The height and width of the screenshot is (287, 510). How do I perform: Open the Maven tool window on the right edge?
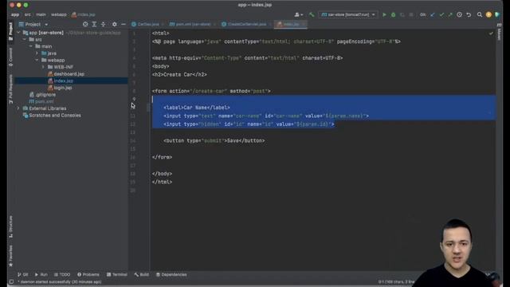[x=500, y=32]
